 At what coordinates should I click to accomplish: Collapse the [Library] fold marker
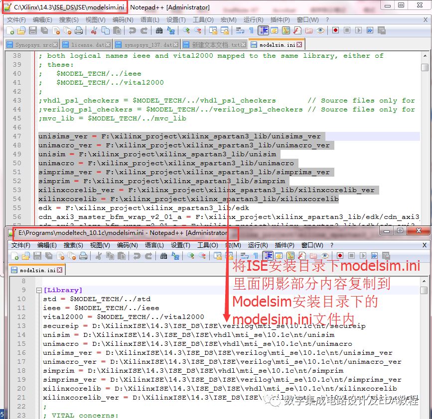click(x=39, y=290)
